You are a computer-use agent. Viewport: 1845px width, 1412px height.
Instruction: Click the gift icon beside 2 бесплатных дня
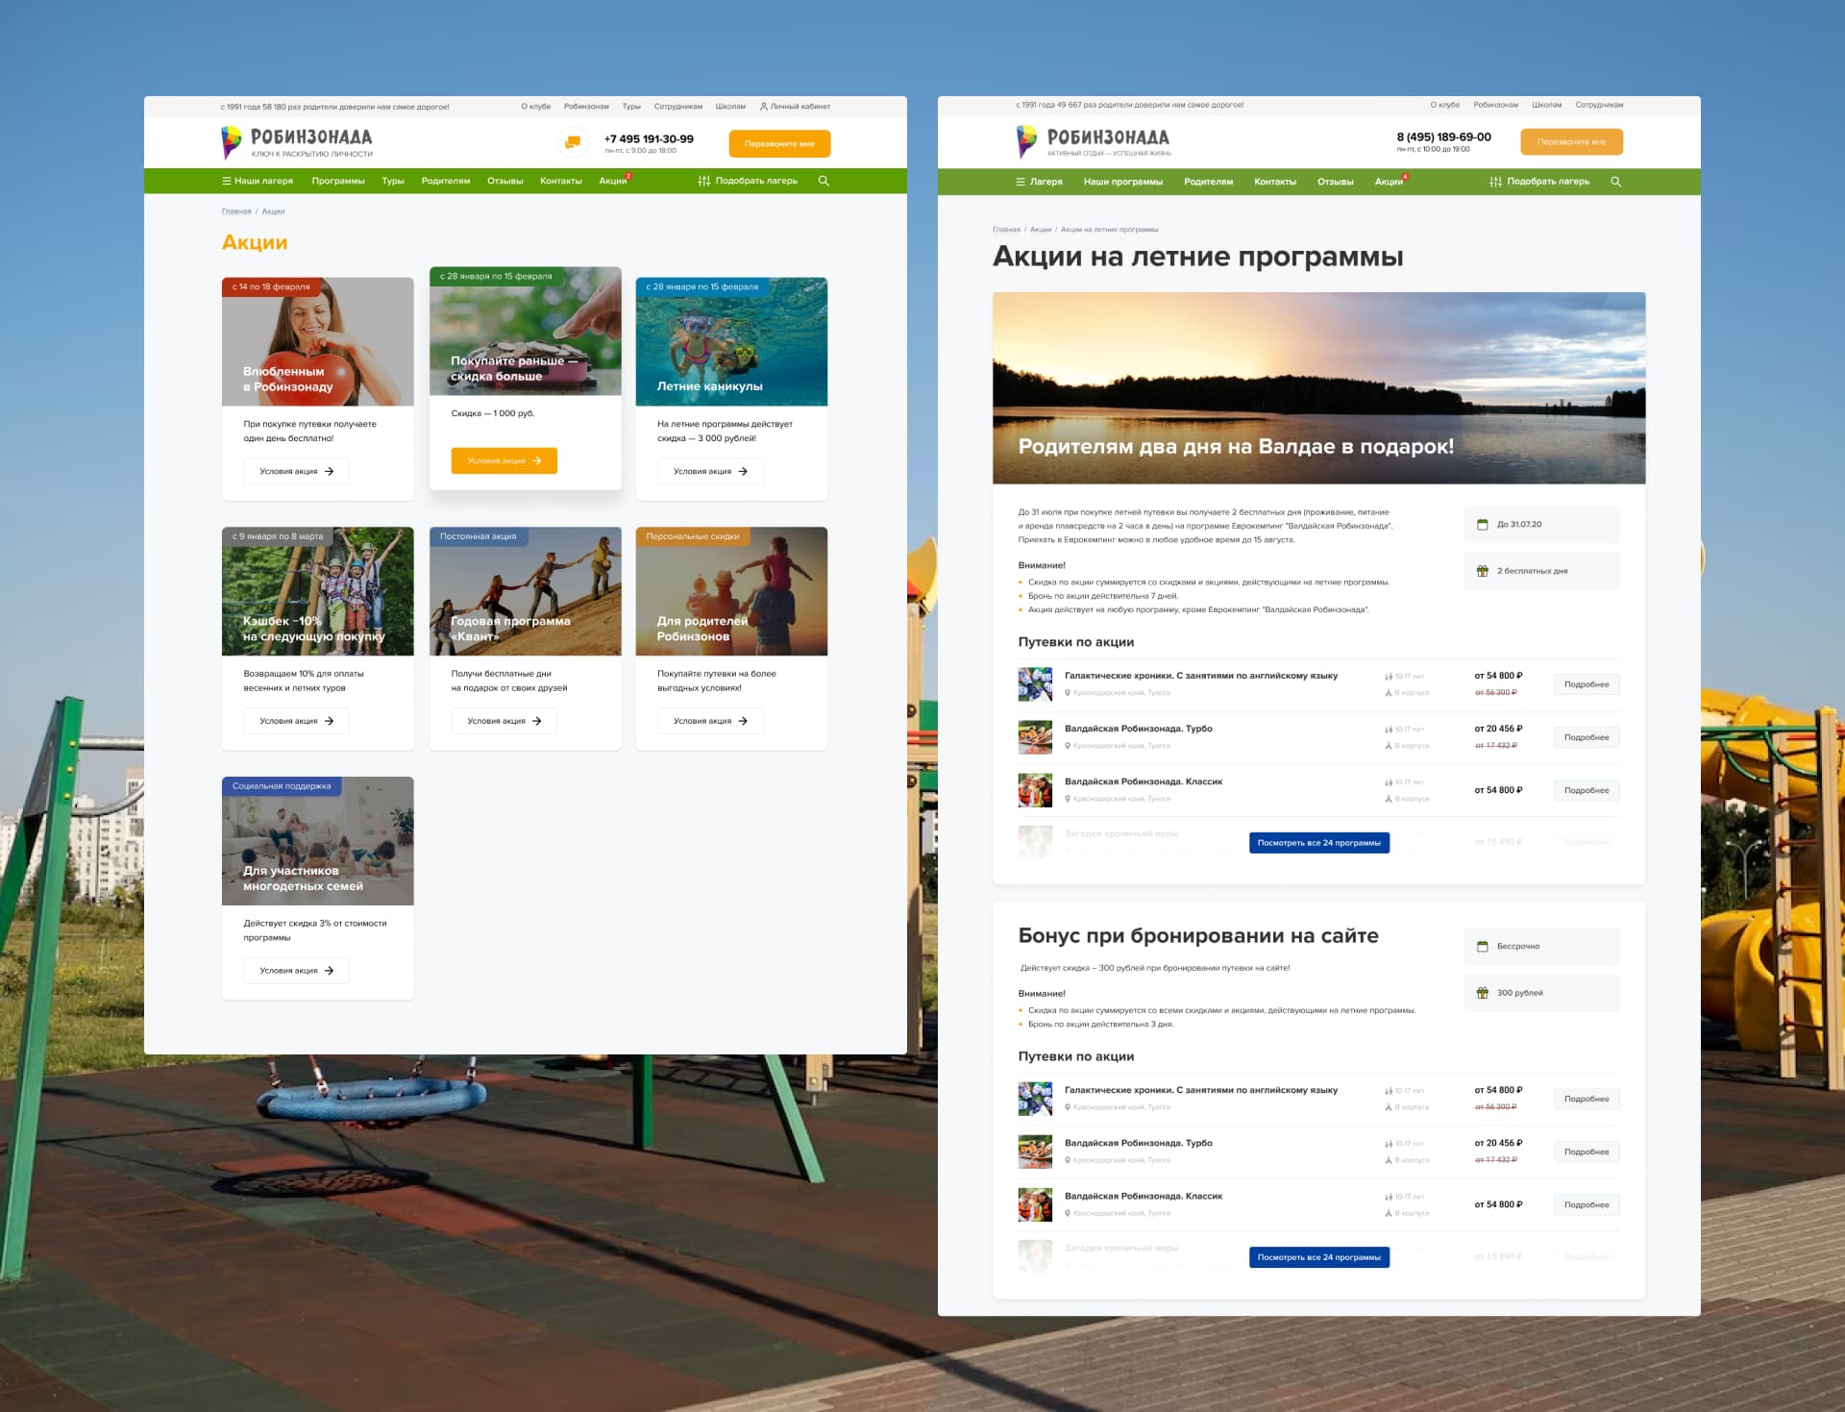coord(1482,571)
